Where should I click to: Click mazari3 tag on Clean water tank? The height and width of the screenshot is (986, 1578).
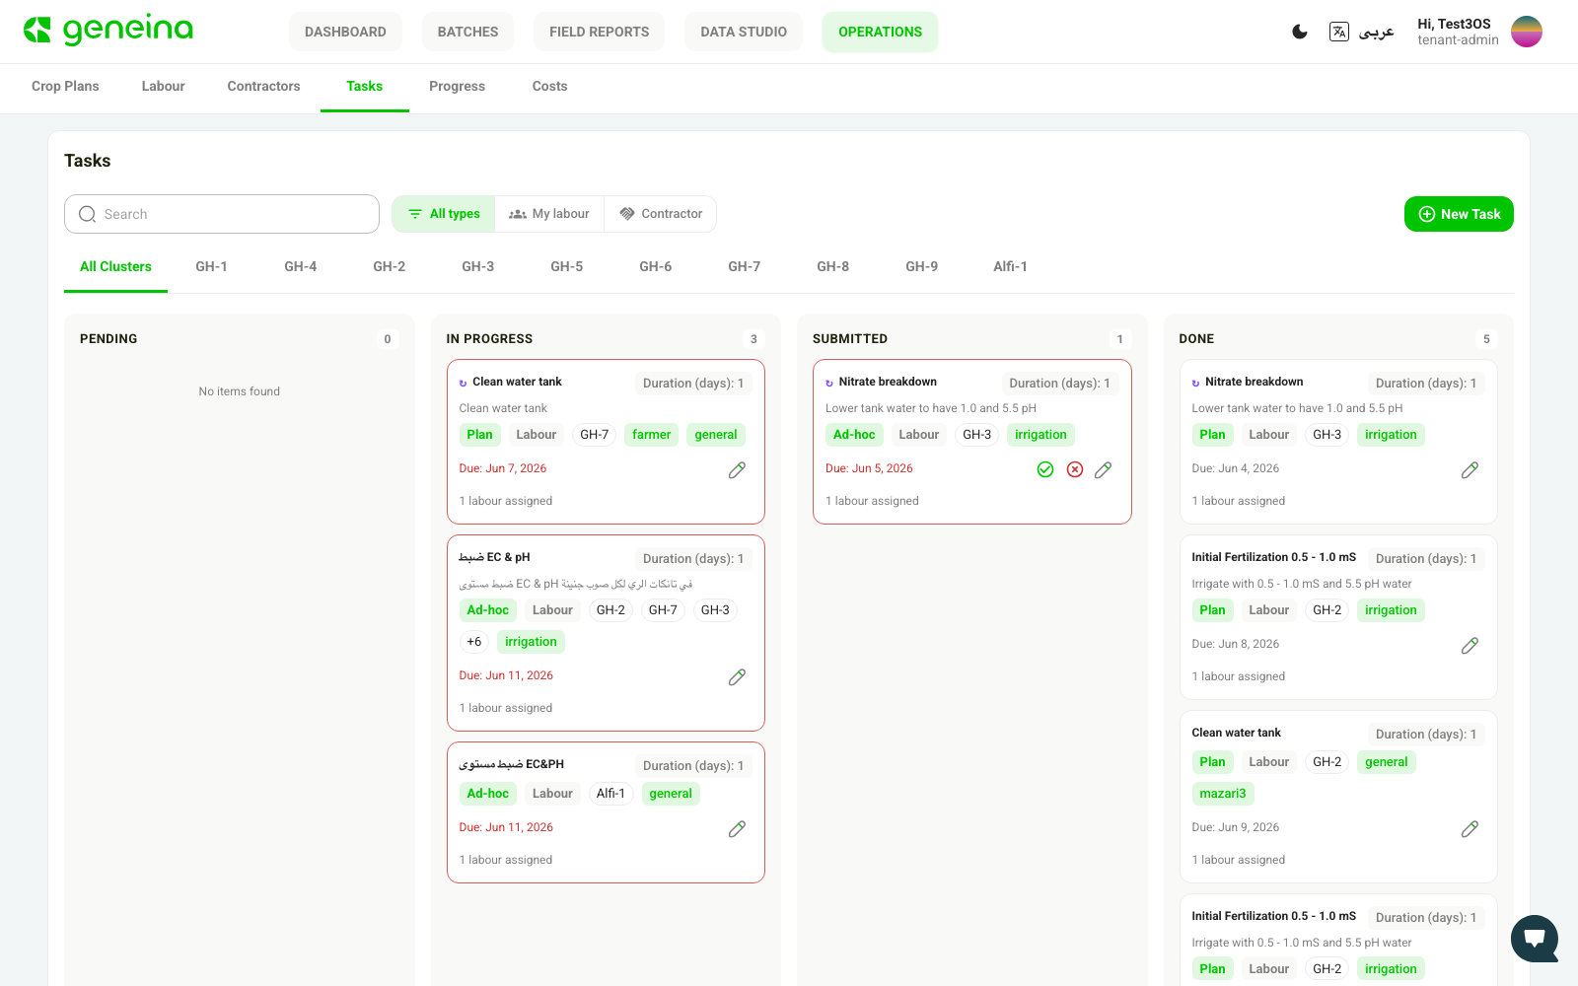1223,794
